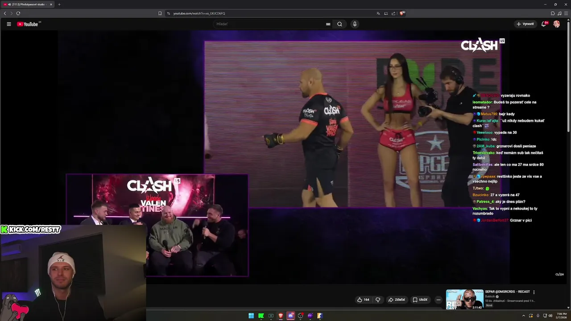Open the system volume tray icon
The width and height of the screenshot is (571, 321).
(x=550, y=316)
